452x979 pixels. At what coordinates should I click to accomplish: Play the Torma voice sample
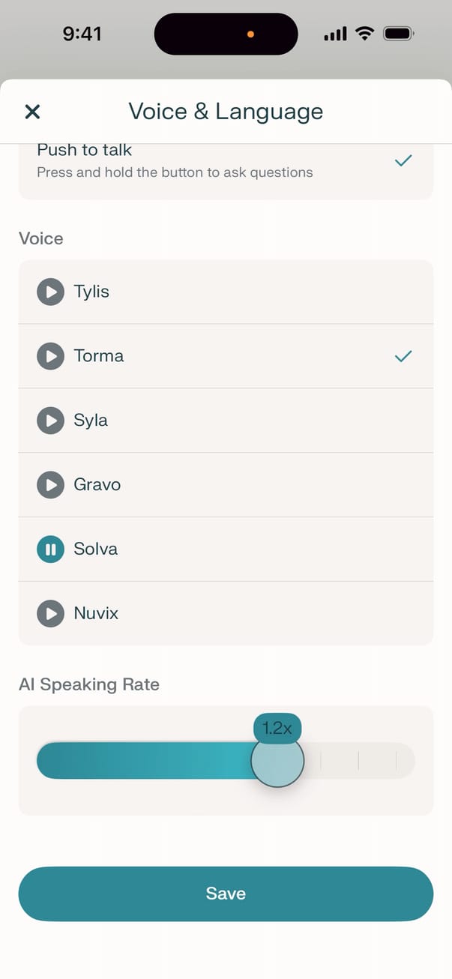point(50,356)
